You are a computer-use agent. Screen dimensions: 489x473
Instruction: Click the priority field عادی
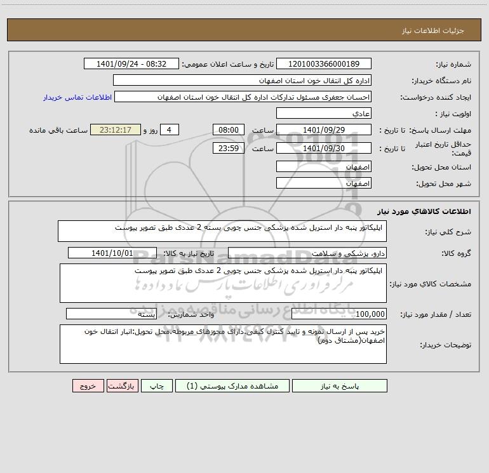pos(324,113)
